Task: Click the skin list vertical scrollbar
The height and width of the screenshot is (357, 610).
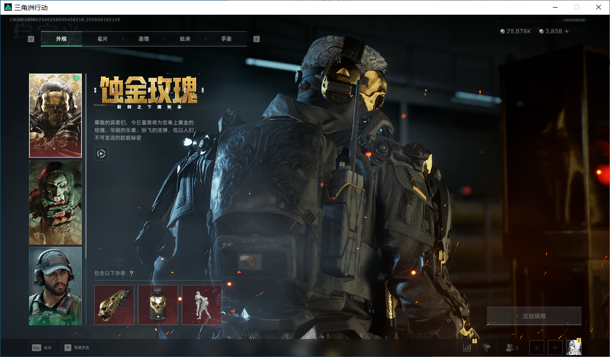Action: click(86, 166)
